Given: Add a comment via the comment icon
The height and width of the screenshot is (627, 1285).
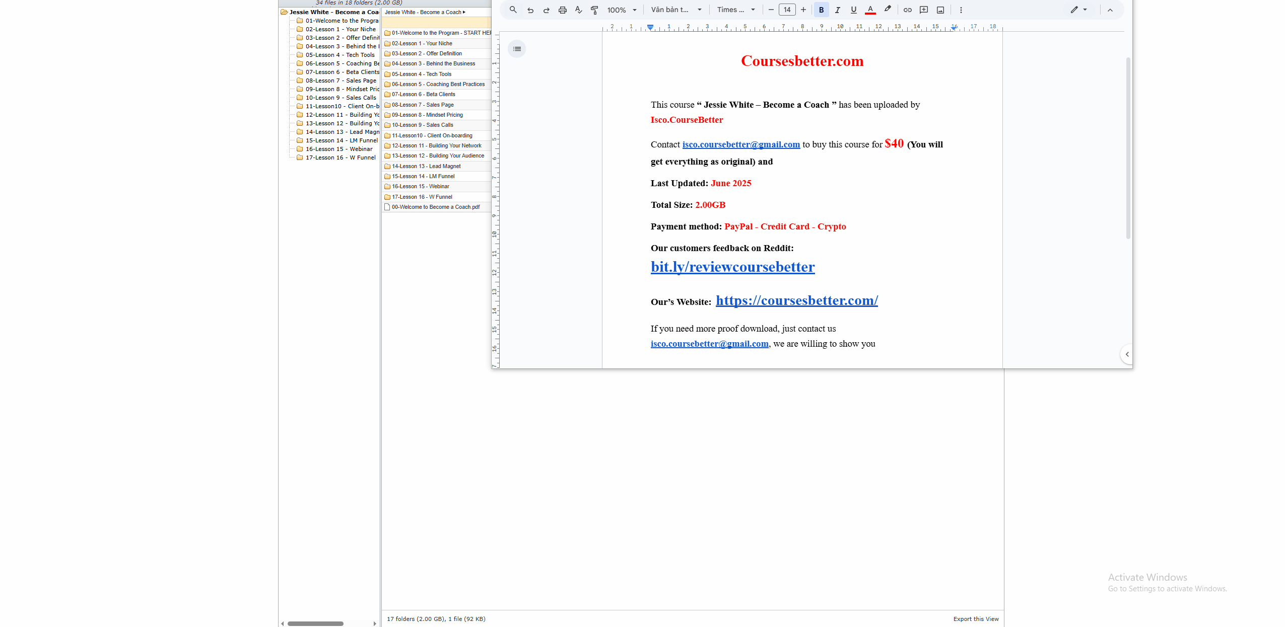Looking at the screenshot, I should (x=924, y=10).
